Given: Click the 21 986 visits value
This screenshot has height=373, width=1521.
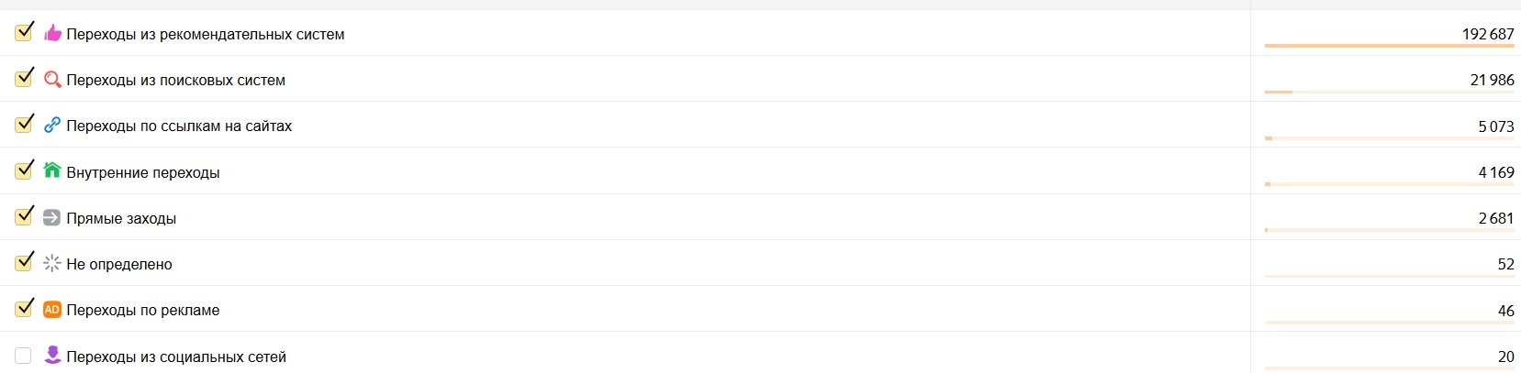Looking at the screenshot, I should click(1492, 81).
